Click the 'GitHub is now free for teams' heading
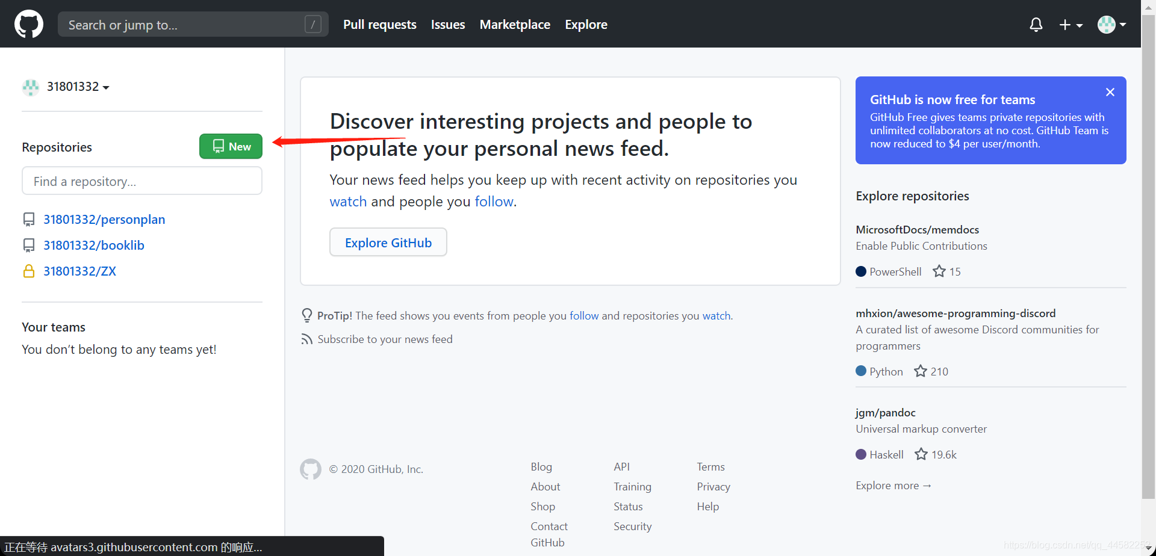This screenshot has width=1156, height=556. [952, 100]
